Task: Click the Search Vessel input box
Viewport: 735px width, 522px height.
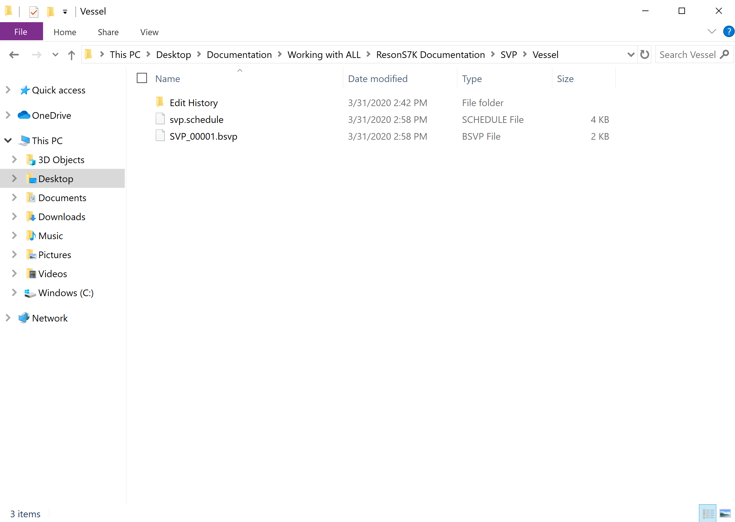Action: 687,55
